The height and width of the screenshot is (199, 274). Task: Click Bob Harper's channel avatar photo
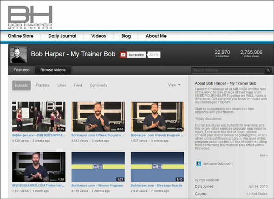(x=19, y=55)
